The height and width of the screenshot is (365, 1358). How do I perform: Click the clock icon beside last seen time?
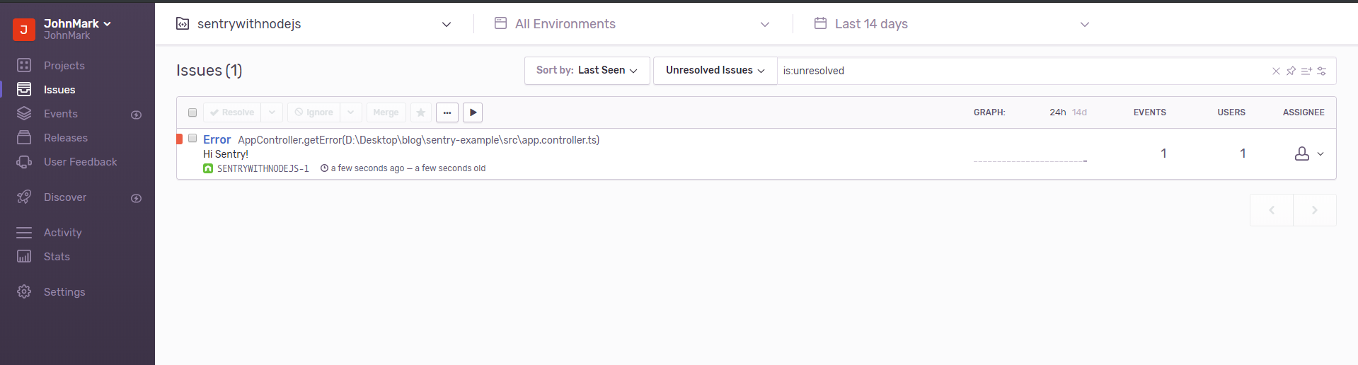pyautogui.click(x=324, y=168)
